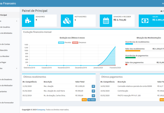Toggle the Despesas legend series in chart
This screenshot has width=164, height=113.
(x=79, y=43)
